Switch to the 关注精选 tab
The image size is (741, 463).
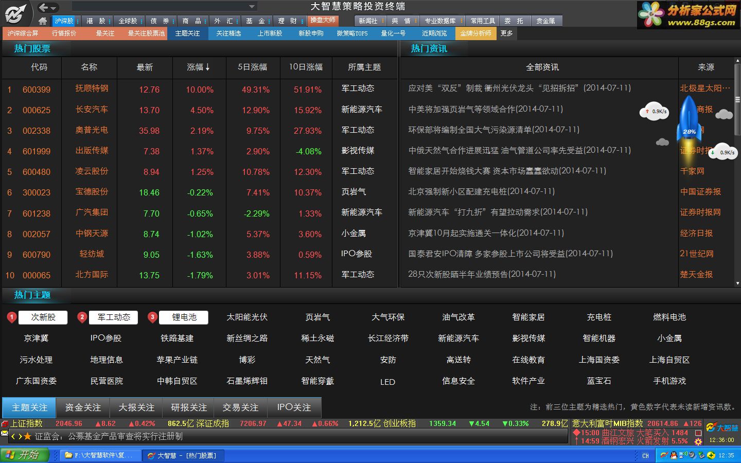228,33
